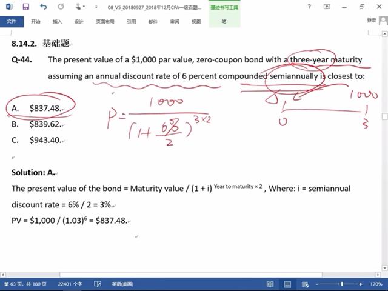This screenshot has width=388, height=291.
Task: Switch to the 引用 (References) tab
Action: tap(131, 22)
